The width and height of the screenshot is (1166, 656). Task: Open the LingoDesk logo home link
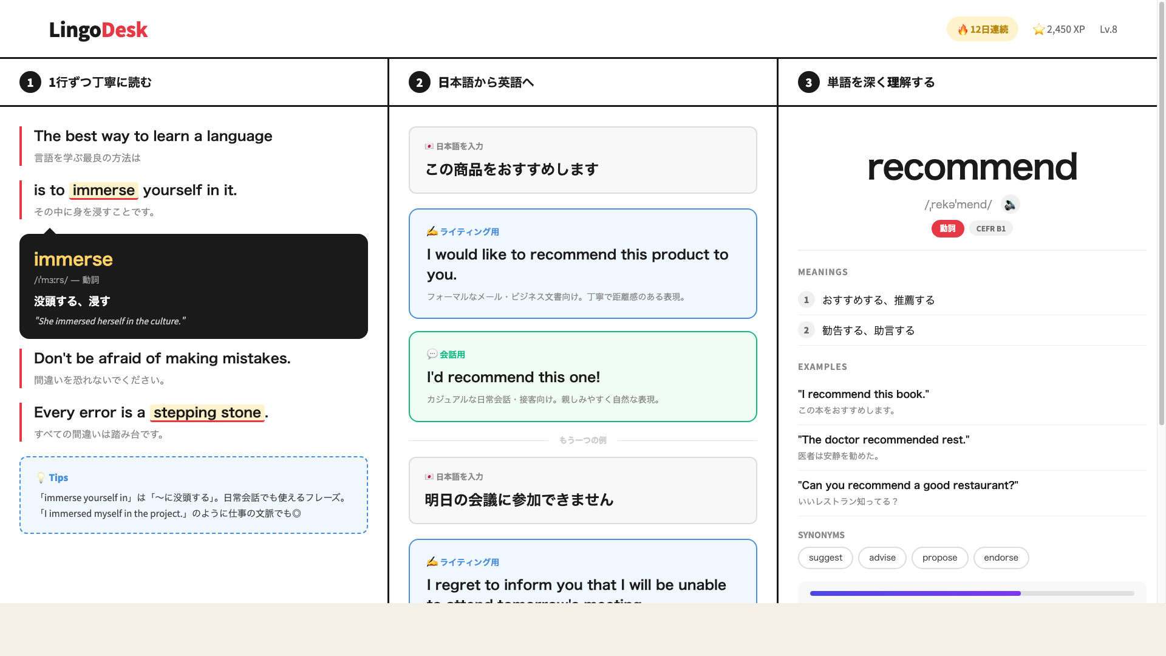[98, 30]
